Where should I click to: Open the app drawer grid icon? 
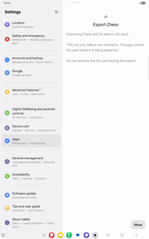pyautogui.click(x=44, y=235)
